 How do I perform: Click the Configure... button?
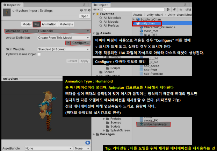(80, 43)
